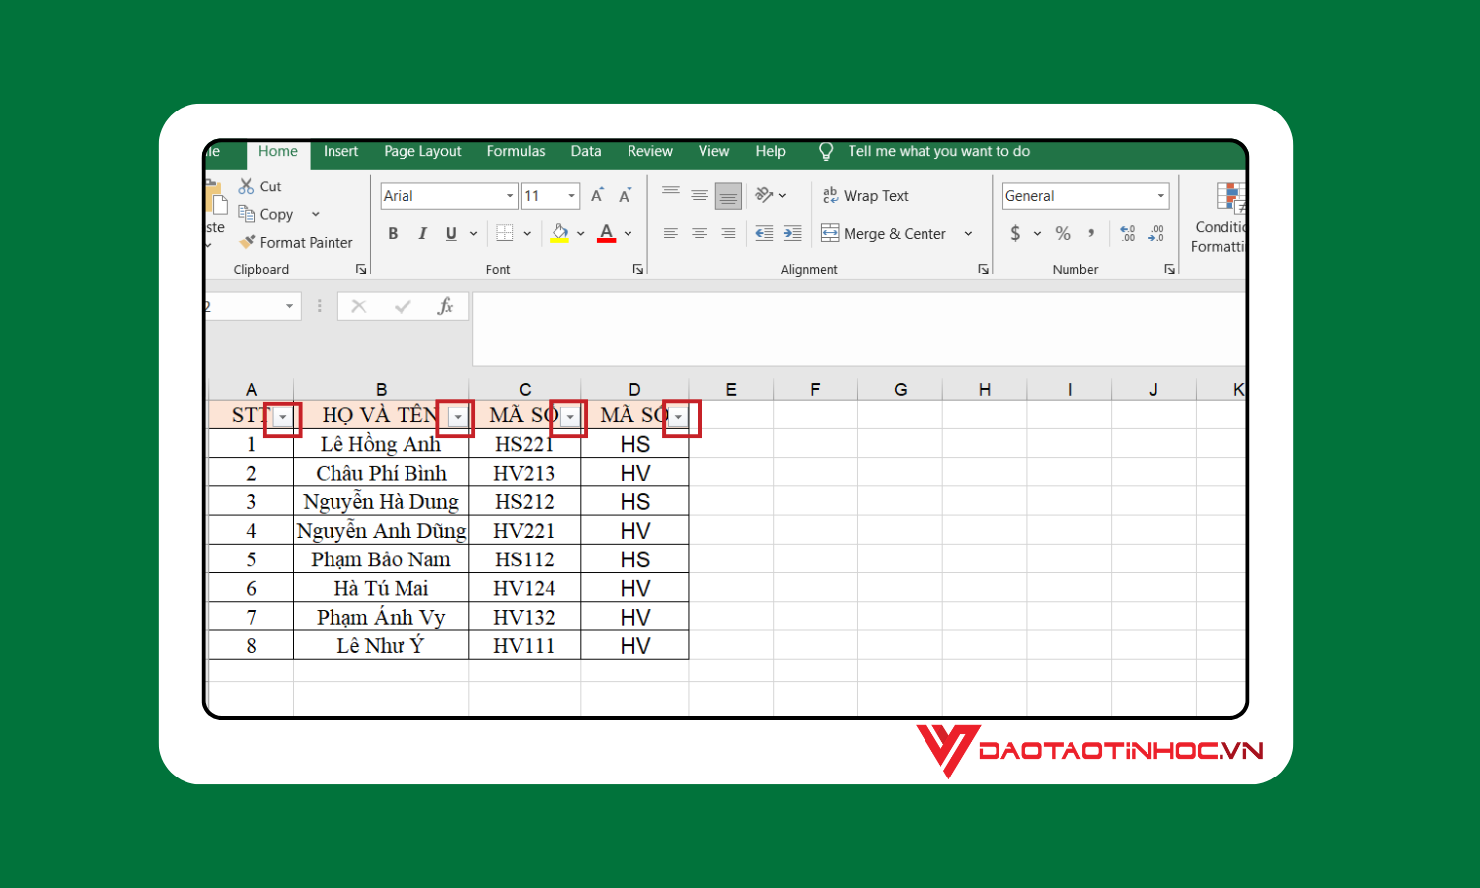Click the Increase Indent icon

792,233
